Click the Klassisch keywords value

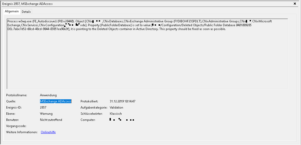coord(116,114)
